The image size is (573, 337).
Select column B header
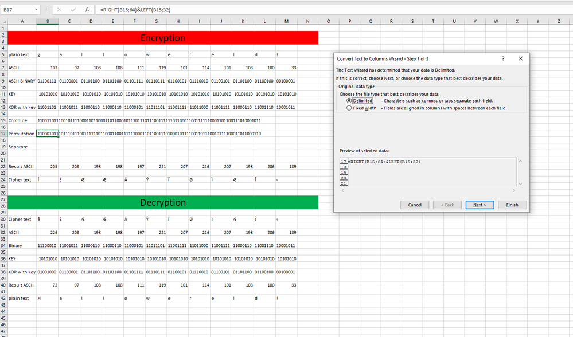pos(48,22)
